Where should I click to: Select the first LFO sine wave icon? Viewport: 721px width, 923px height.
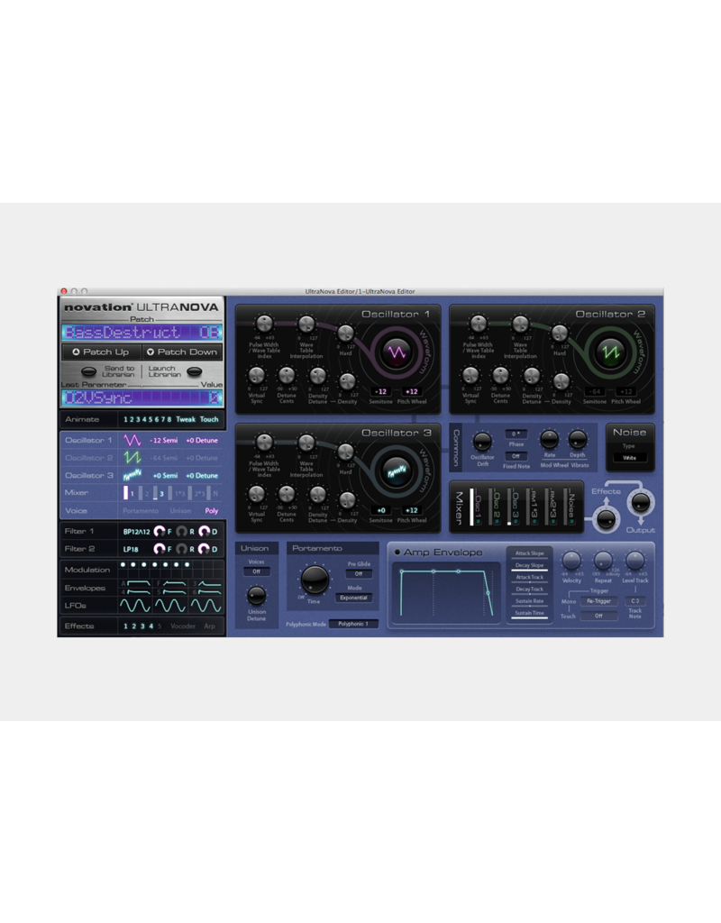[x=133, y=606]
